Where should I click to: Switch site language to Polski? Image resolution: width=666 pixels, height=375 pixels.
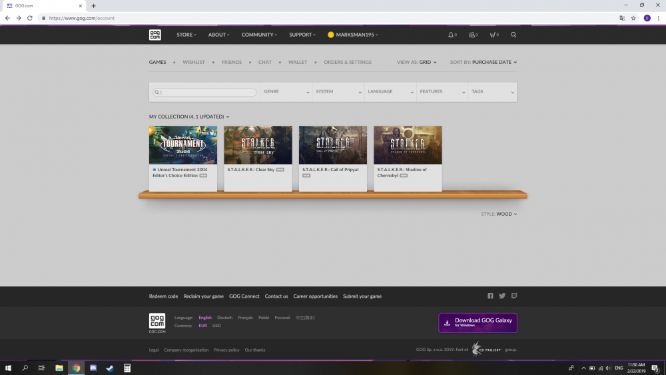[264, 318]
